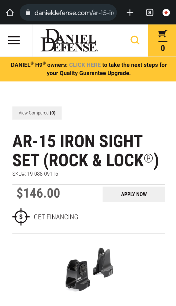Tap the browser home icon
Image resolution: width=176 pixels, height=306 pixels.
pos(10,13)
